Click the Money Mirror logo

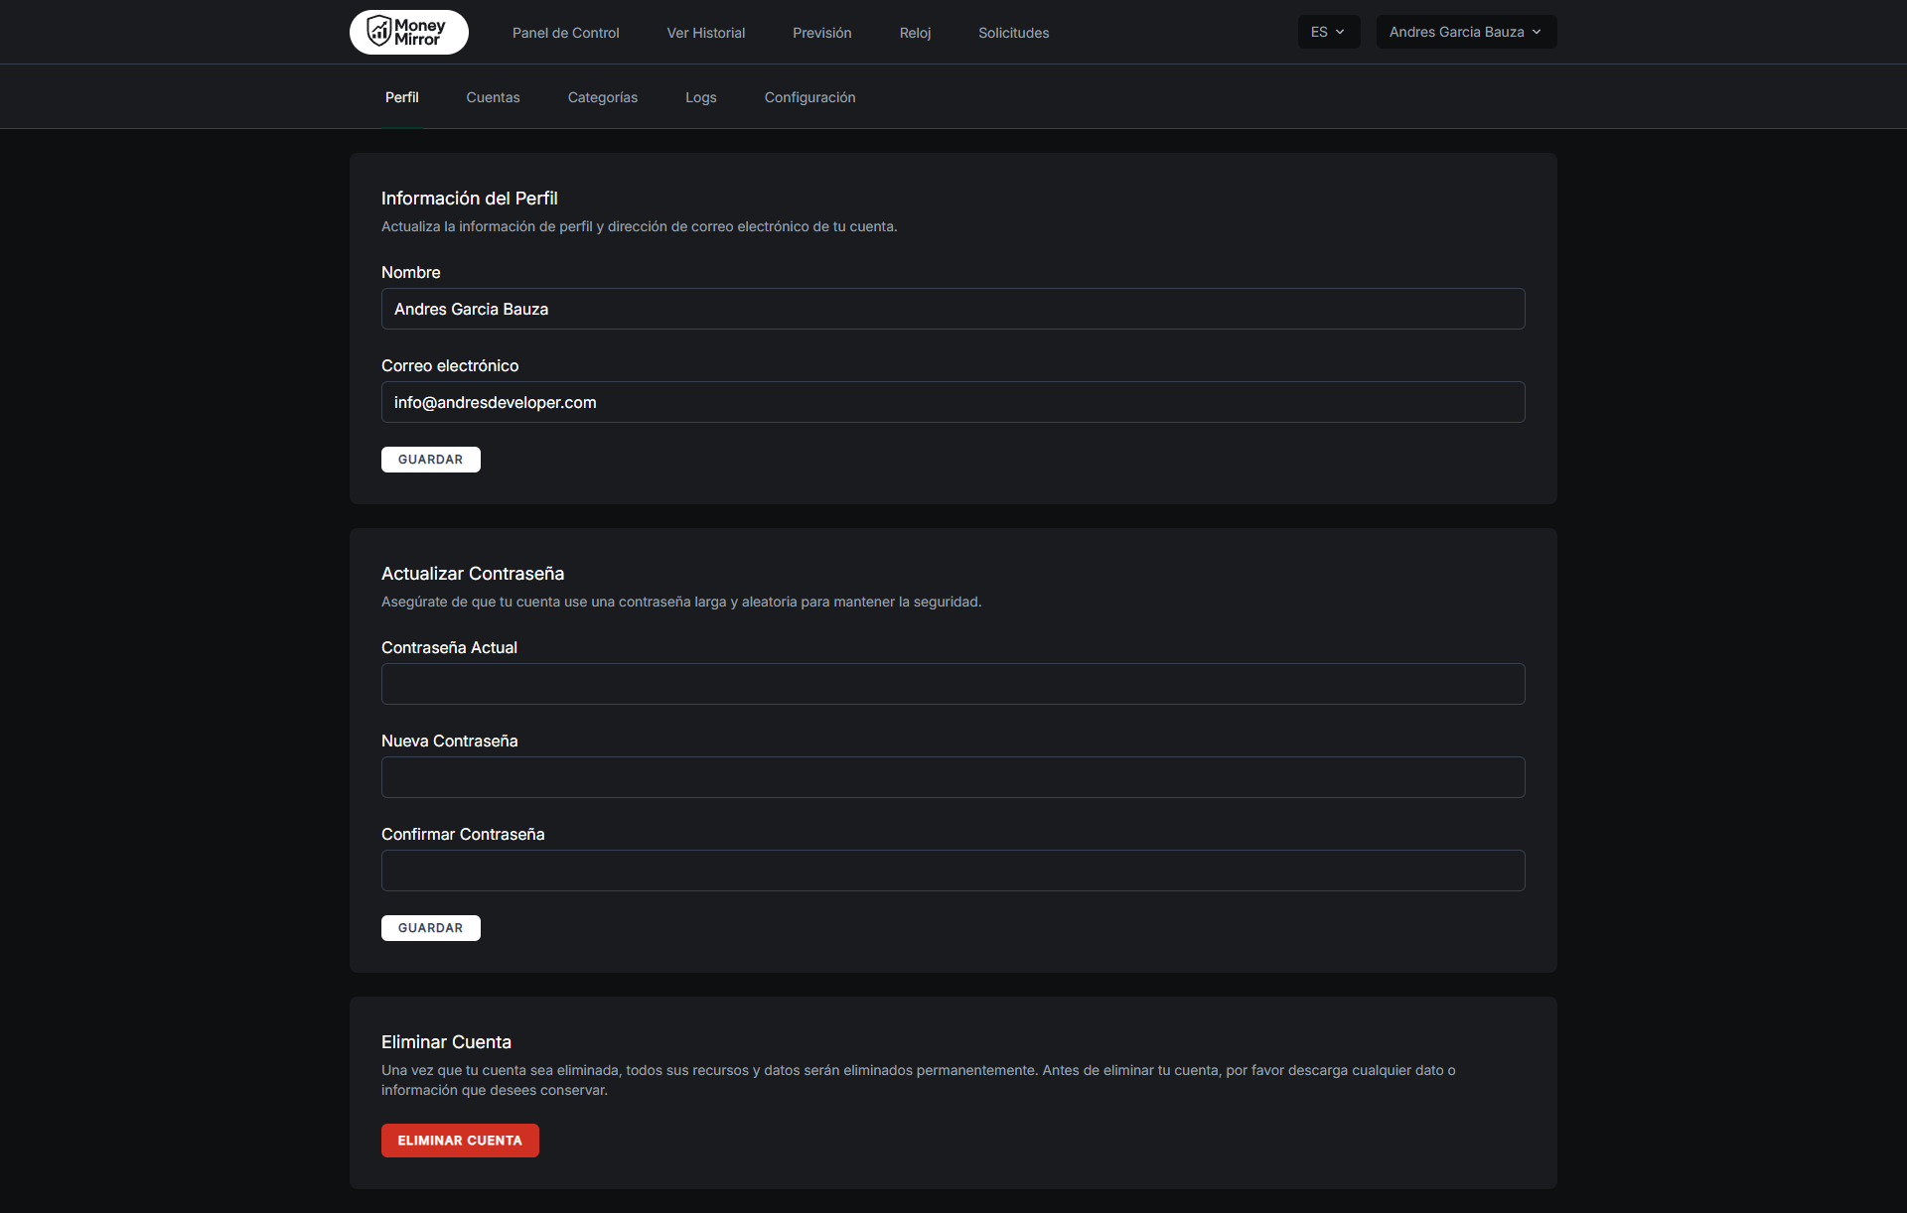coord(408,32)
